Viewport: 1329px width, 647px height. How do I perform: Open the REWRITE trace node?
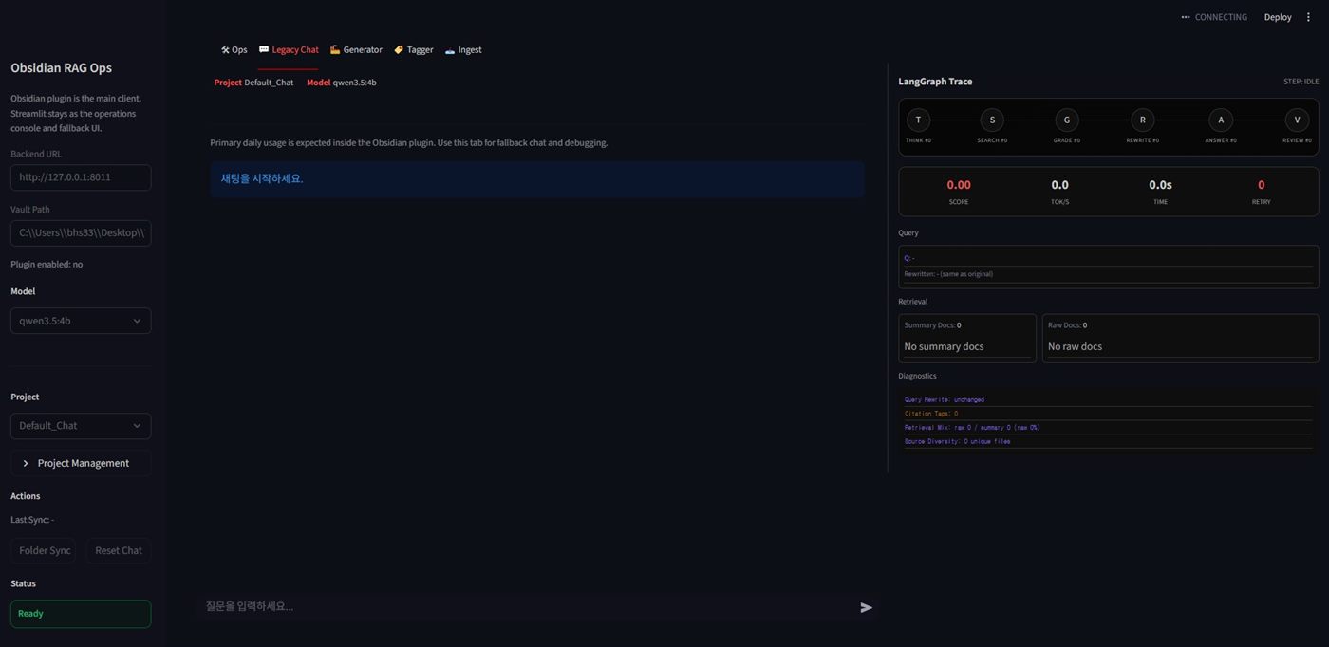tap(1142, 120)
